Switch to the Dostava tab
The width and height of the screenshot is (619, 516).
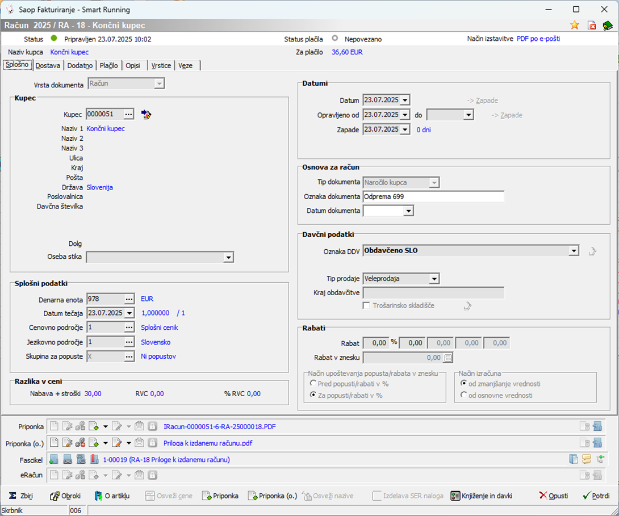[48, 65]
